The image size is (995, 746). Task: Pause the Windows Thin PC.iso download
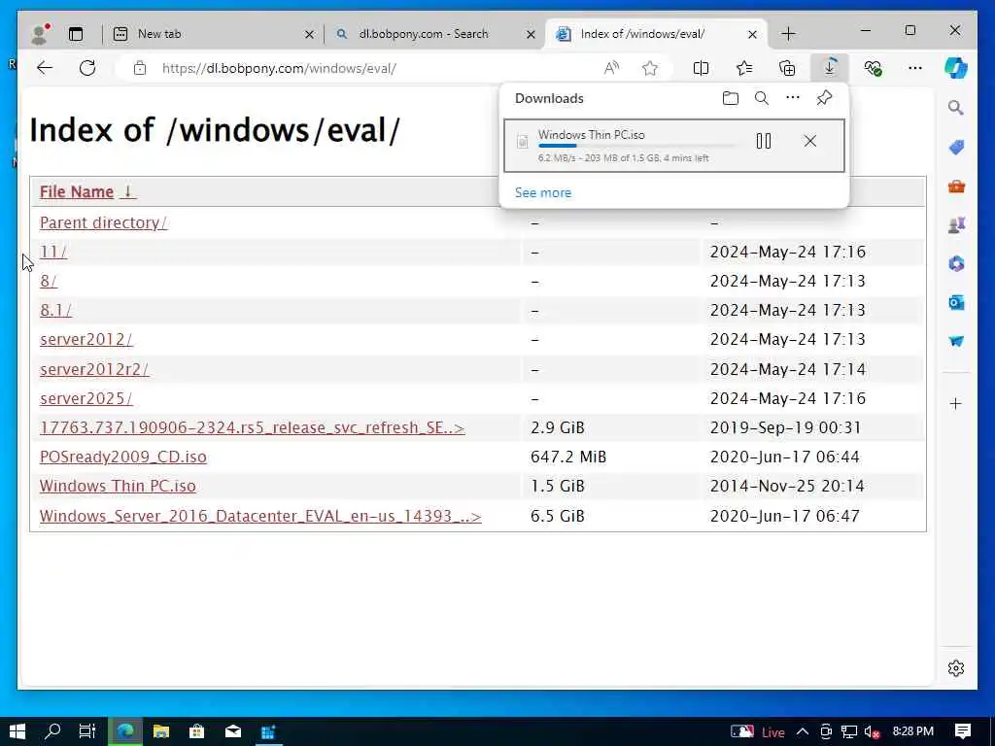(764, 141)
